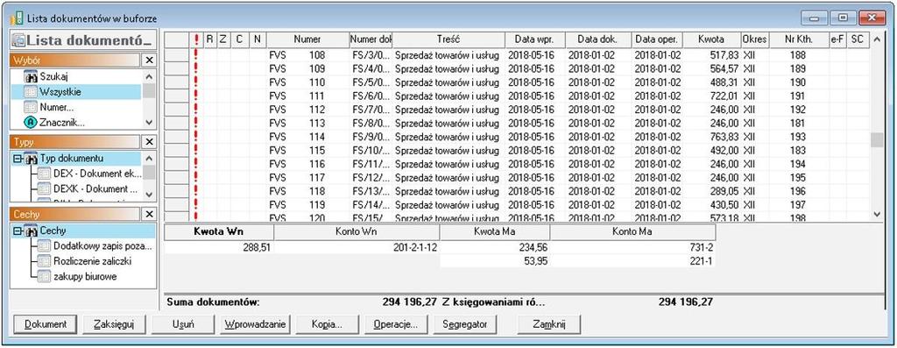The width and height of the screenshot is (897, 348).
Task: Click the Dodatkowy zapis poza... icon
Action: [x=44, y=246]
